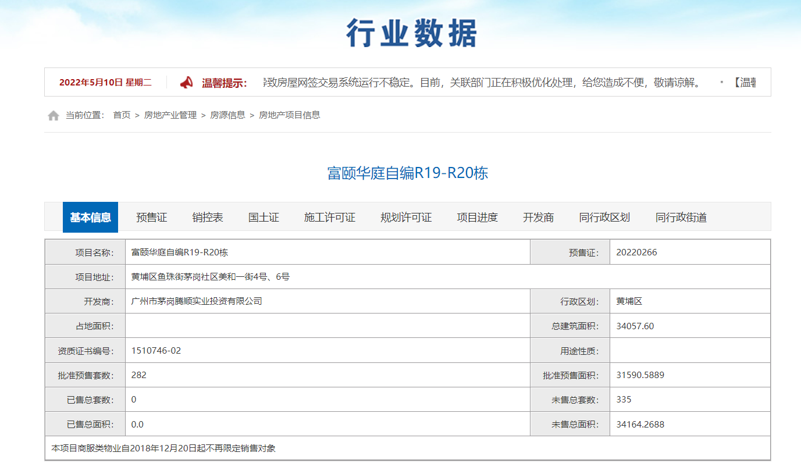Open the 销控表 tab

coord(208,218)
